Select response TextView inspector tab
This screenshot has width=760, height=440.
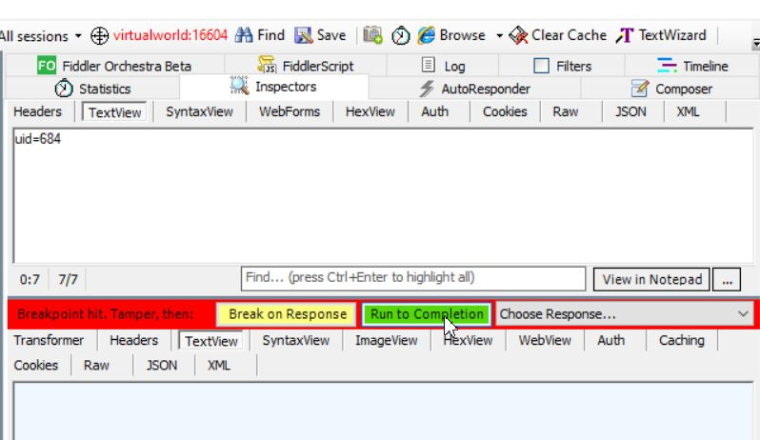coord(210,341)
